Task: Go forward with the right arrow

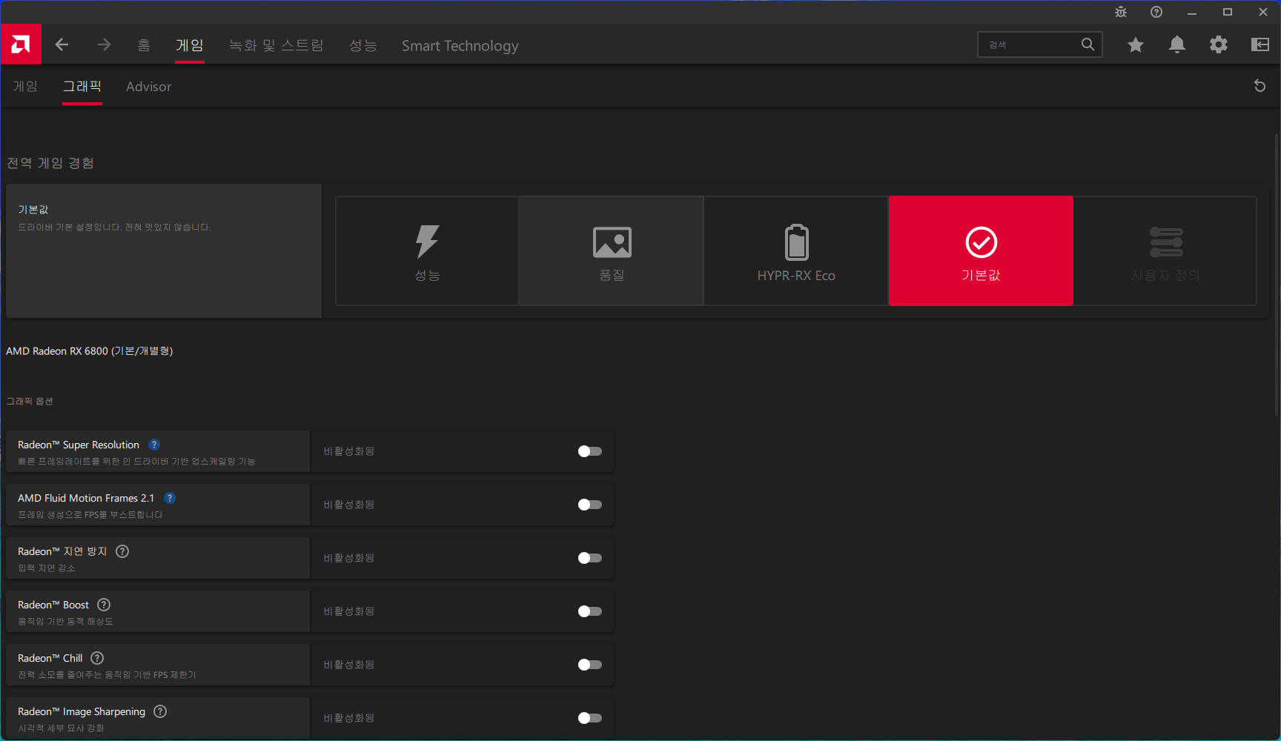Action: [x=104, y=45]
